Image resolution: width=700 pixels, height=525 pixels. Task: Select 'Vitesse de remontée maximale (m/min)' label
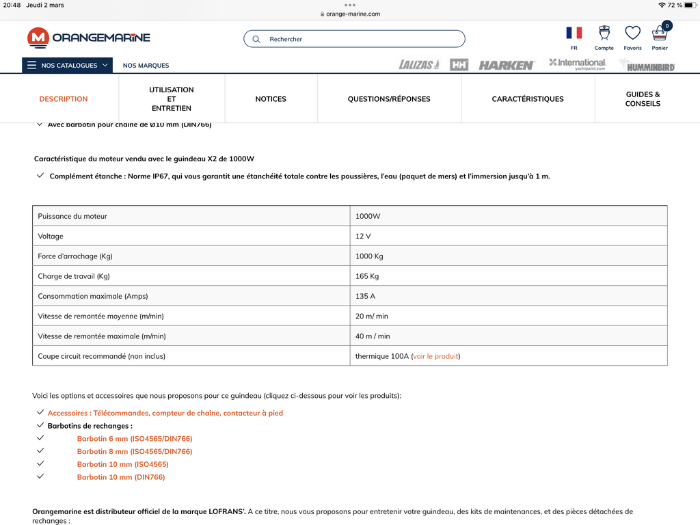[x=102, y=336]
